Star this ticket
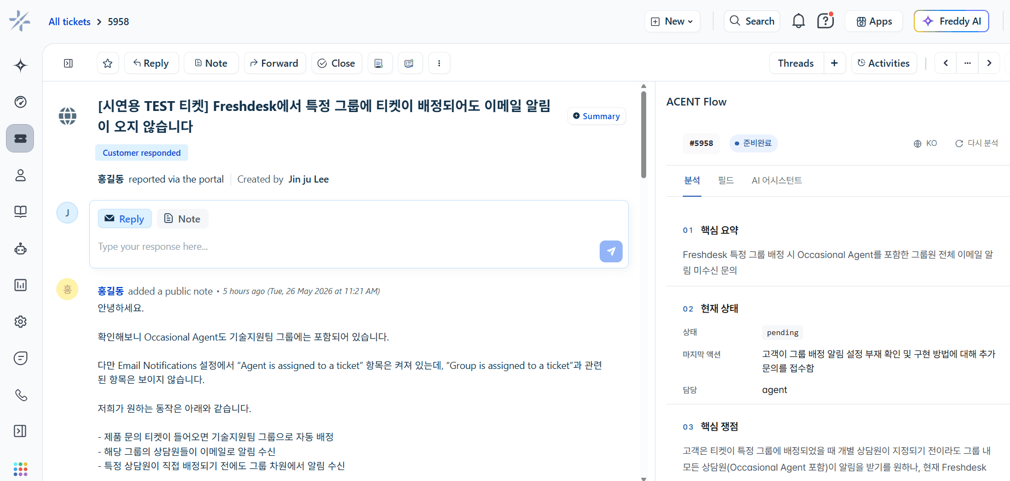Screen dimensions: 1010x481 tap(108, 63)
